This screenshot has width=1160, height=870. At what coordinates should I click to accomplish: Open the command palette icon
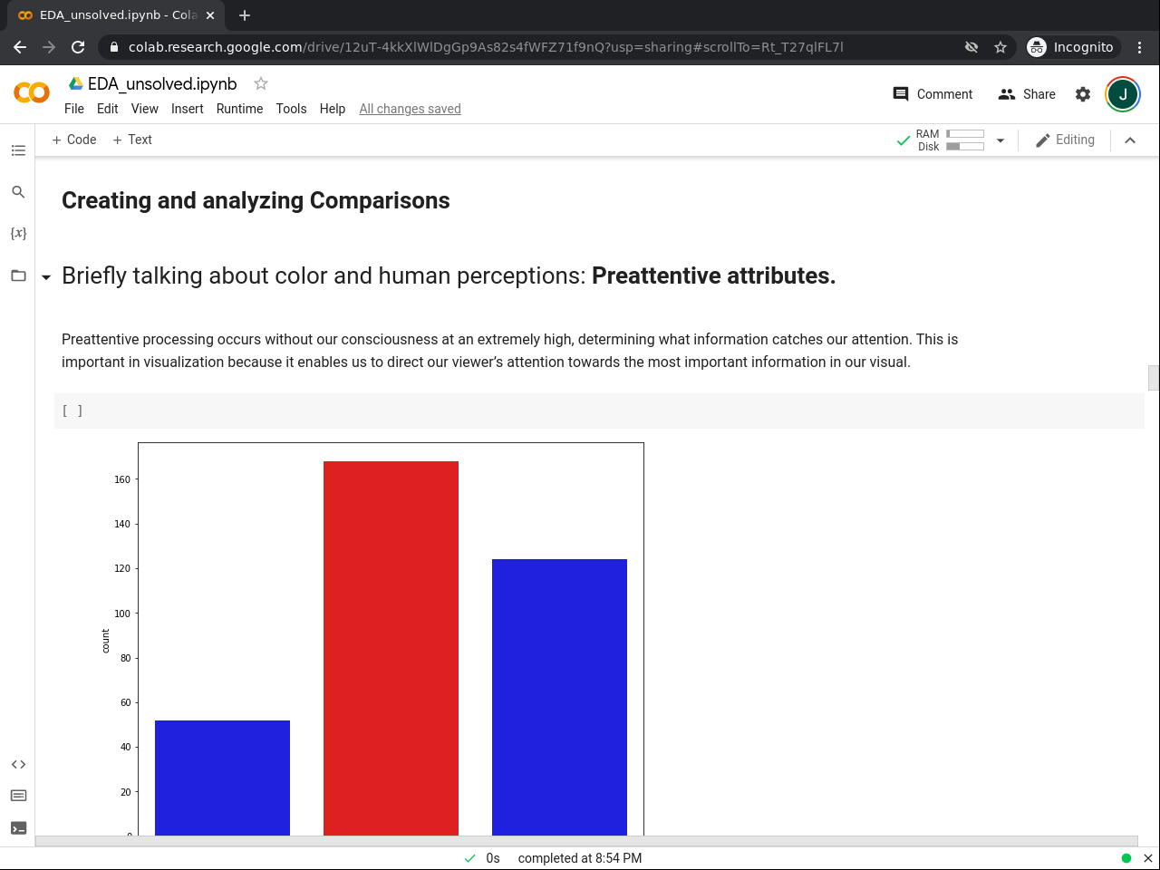(x=18, y=796)
